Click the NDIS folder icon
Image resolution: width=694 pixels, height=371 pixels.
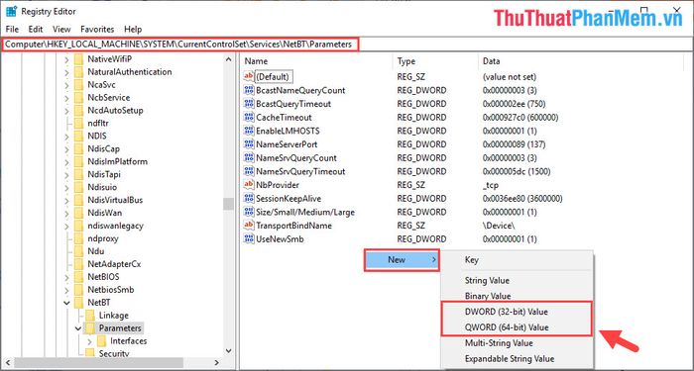78,137
